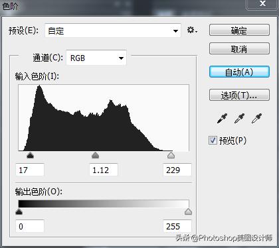Focus the gamma field showing 1.12
279x248 pixels.
click(x=104, y=170)
